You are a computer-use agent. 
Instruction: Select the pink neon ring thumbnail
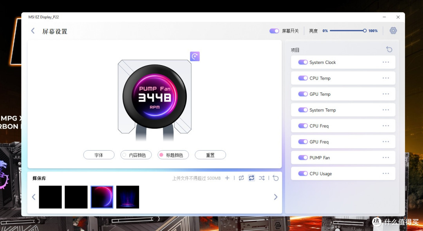[102, 197]
